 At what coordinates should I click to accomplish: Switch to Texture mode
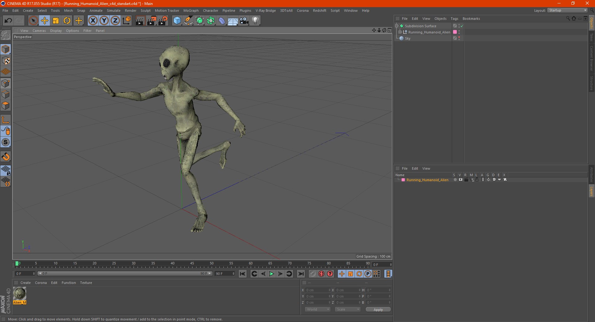click(6, 61)
